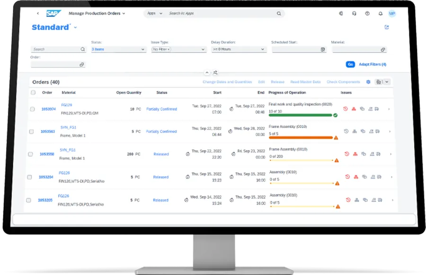
Task: Click the SAP logo
Action: click(x=52, y=14)
